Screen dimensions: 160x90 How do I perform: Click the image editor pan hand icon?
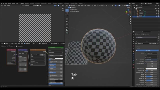pos(63,10)
